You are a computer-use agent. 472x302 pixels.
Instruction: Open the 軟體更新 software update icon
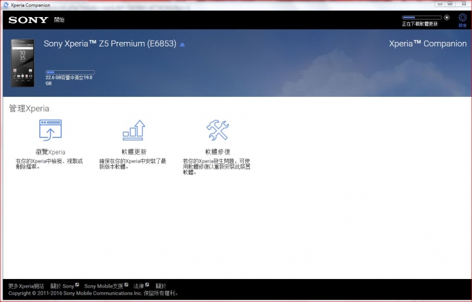point(134,130)
